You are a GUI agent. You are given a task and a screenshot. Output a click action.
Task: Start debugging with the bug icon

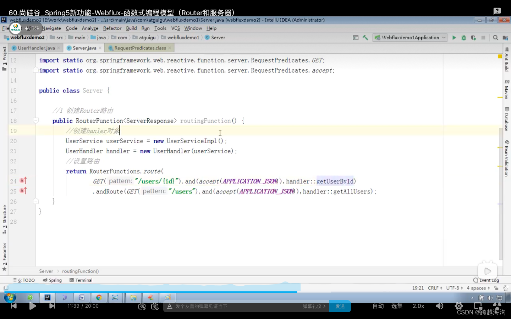[x=463, y=38]
